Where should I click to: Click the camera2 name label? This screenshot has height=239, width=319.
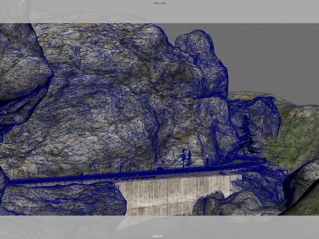pyautogui.click(x=158, y=236)
